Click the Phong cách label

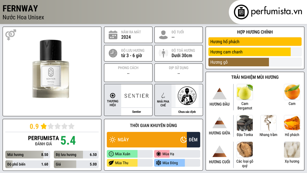point(128,68)
